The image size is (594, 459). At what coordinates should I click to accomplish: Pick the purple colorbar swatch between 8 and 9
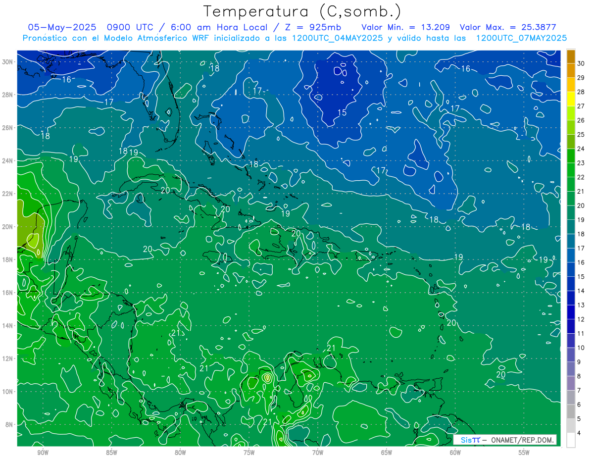click(571, 369)
